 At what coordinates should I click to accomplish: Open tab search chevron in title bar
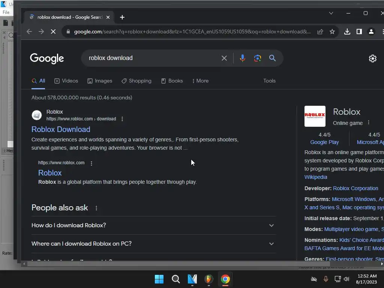point(331,13)
